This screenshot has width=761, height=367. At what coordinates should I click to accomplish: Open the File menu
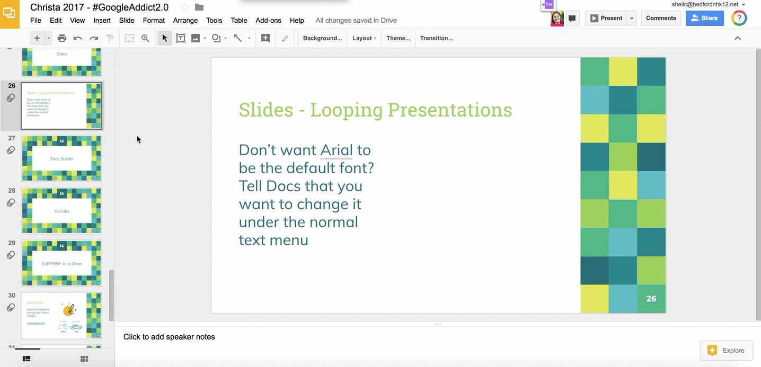coord(36,21)
